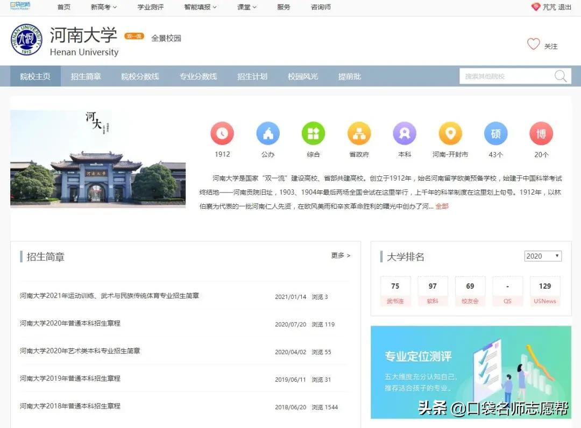The image size is (581, 428).
Task: Click the 本科 education level icon
Action: tap(404, 133)
